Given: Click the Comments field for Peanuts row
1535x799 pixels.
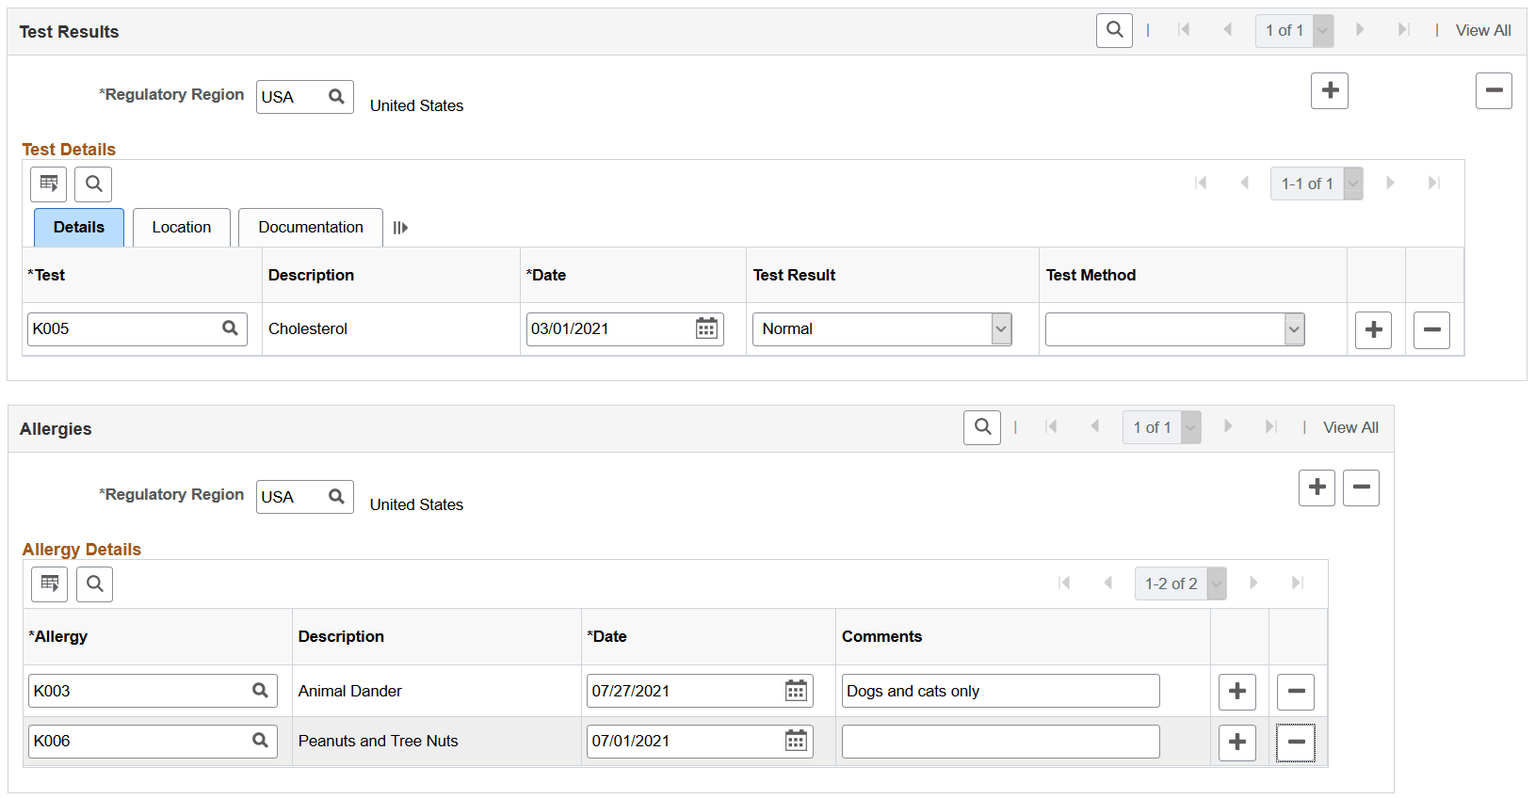Looking at the screenshot, I should pos(1000,742).
